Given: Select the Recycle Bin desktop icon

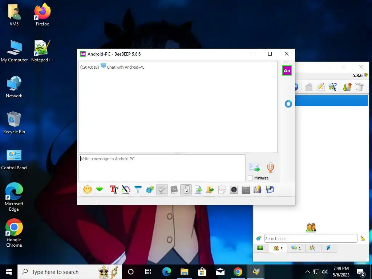Looking at the screenshot, I should pyautogui.click(x=14, y=123).
